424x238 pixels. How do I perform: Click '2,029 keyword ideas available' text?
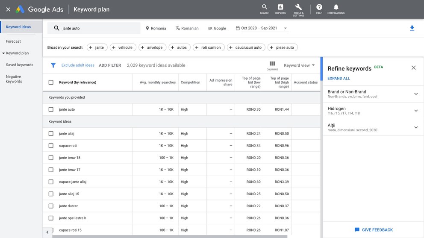(x=156, y=65)
